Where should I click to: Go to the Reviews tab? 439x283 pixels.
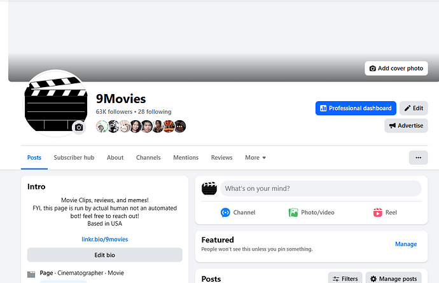pos(222,158)
